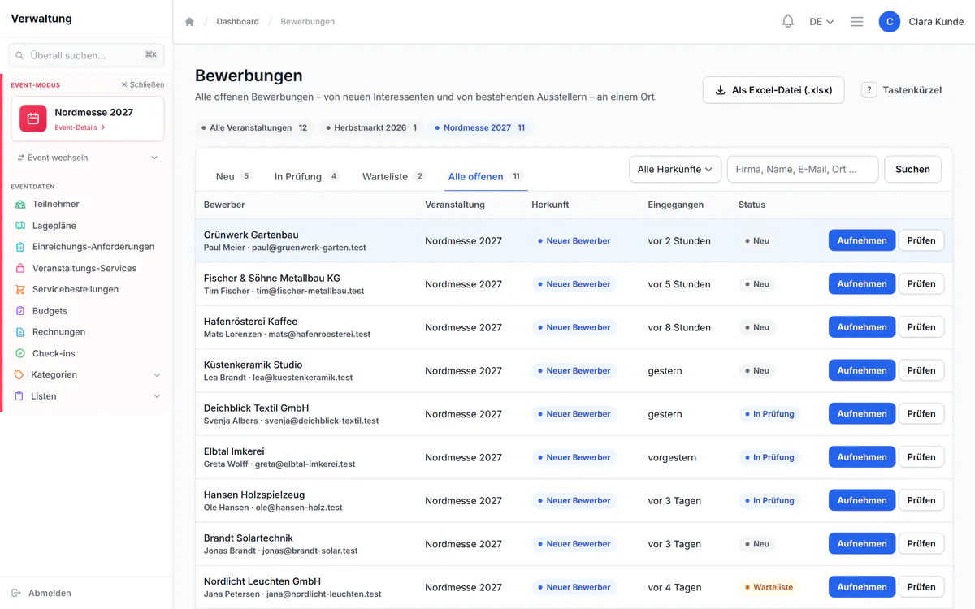Click Aufnehmen for Hafenrösterei Kaffee
The height and width of the screenshot is (609, 975).
click(x=862, y=327)
